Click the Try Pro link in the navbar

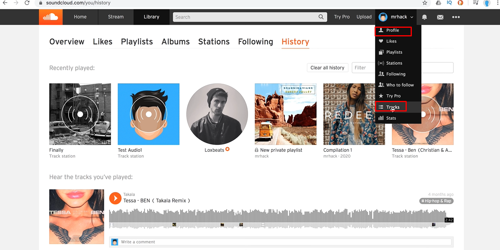[x=341, y=17]
